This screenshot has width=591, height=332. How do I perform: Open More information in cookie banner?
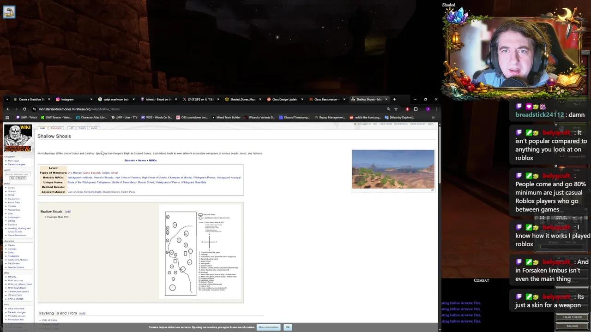[x=269, y=327]
